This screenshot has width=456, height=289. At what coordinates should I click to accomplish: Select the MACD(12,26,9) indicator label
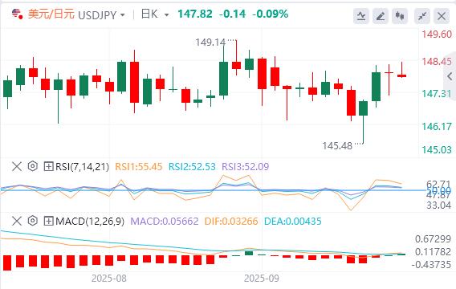coord(90,222)
